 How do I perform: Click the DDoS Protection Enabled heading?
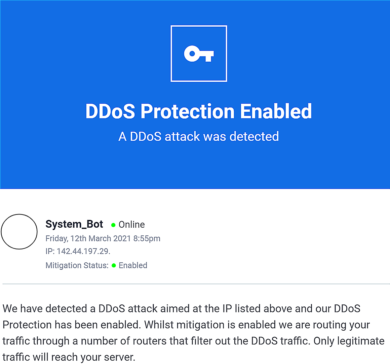click(198, 111)
